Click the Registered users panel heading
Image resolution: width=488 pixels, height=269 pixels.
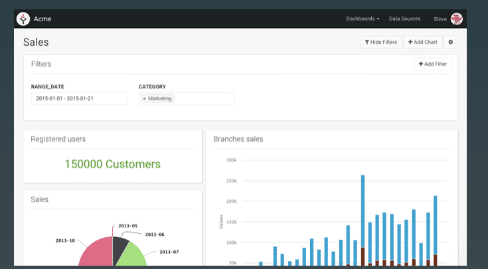(x=58, y=139)
